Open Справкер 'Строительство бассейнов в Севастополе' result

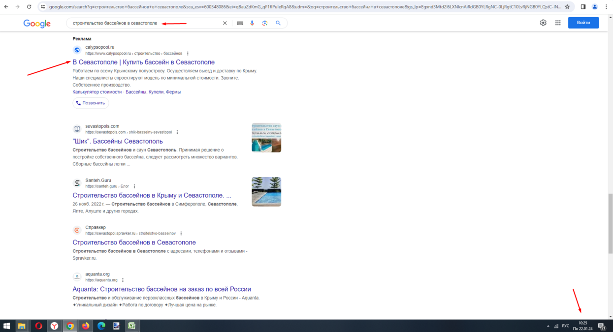click(134, 242)
